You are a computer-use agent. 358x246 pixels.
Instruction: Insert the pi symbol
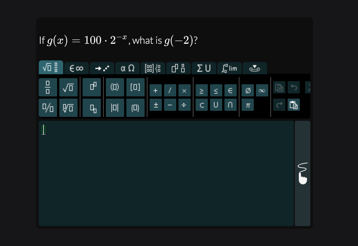(x=248, y=105)
